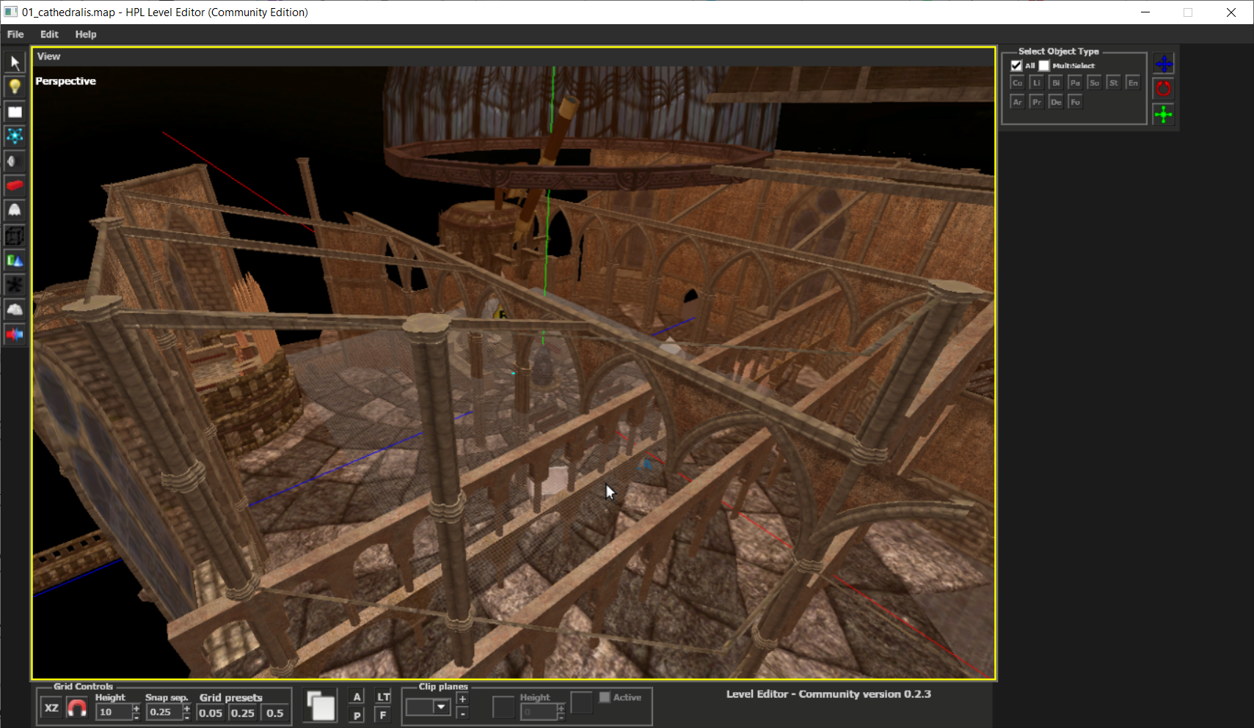This screenshot has width=1254, height=728.
Task: Check the clip plane Active checkbox
Action: pyautogui.click(x=605, y=697)
